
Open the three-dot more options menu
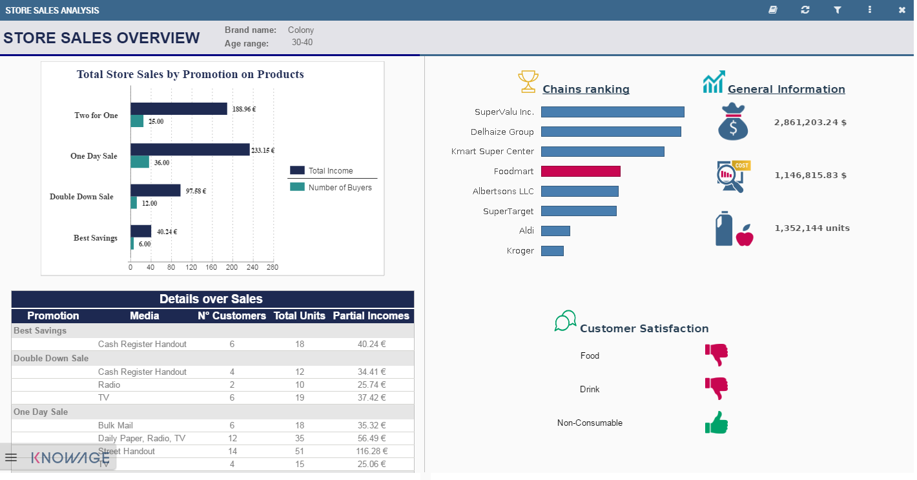point(870,10)
